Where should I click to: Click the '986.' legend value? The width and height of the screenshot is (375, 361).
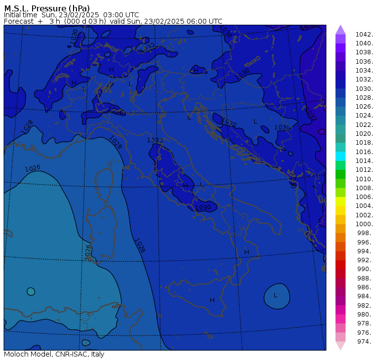click(365, 287)
